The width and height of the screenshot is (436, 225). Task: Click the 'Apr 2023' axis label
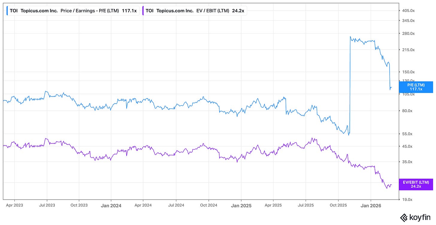tap(14, 205)
